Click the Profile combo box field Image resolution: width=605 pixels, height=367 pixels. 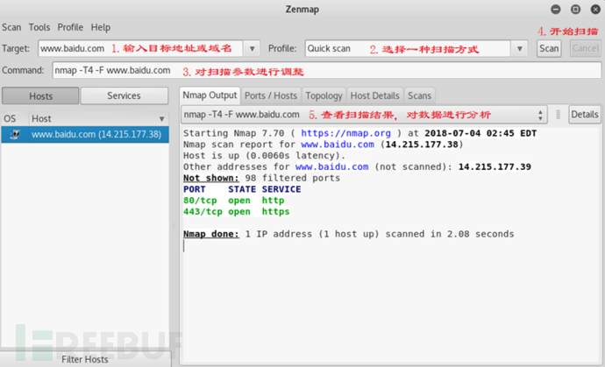point(408,48)
